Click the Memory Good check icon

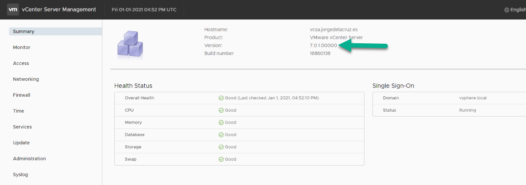coord(221,123)
